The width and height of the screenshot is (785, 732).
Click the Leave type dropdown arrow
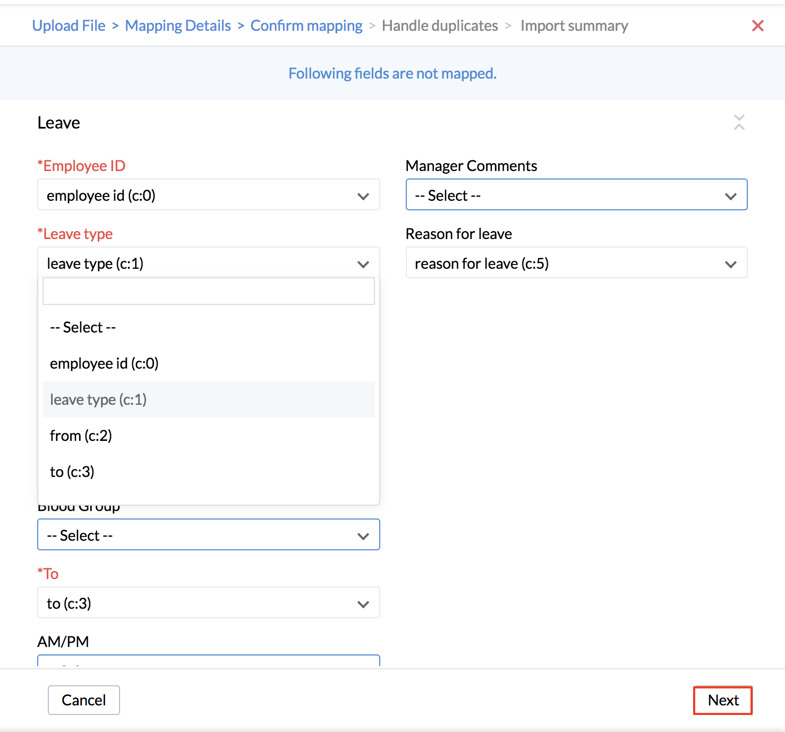click(363, 264)
